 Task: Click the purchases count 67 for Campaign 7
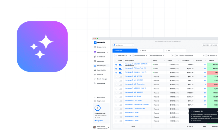coord(205,89)
